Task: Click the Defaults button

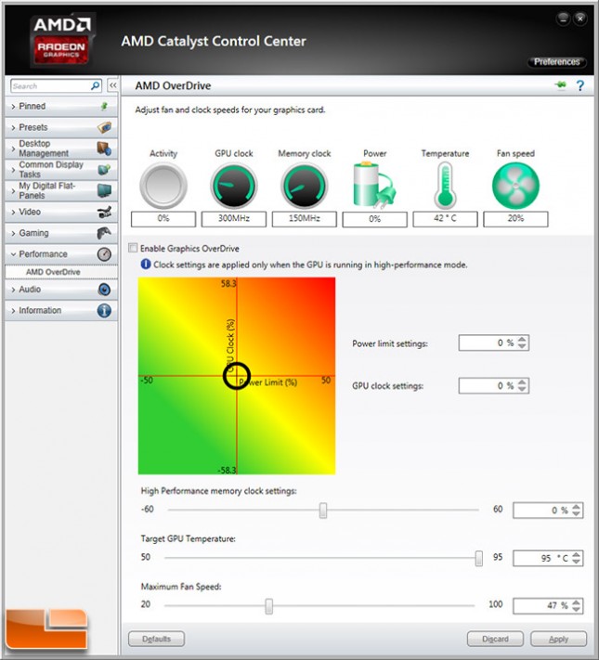Action: 156,639
